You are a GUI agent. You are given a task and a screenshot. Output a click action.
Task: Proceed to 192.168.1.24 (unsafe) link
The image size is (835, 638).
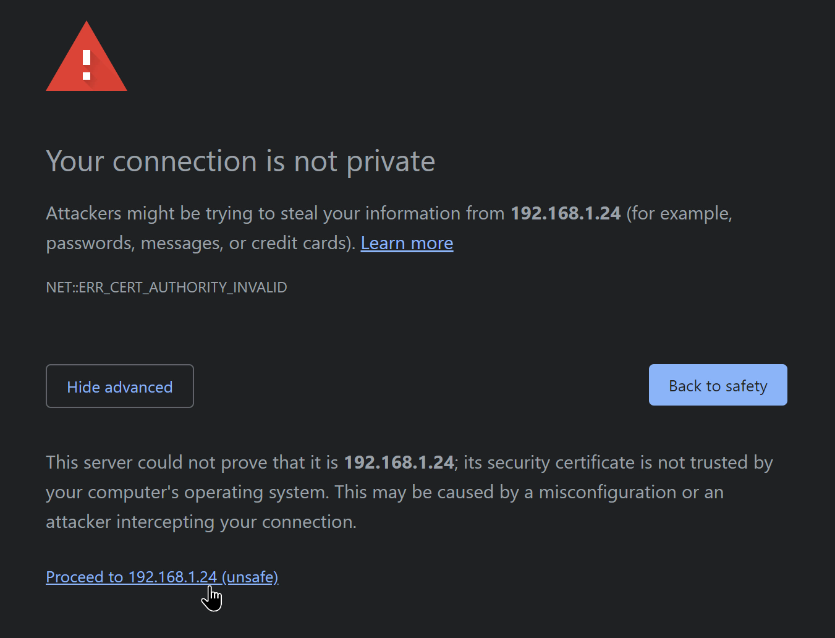coord(162,577)
